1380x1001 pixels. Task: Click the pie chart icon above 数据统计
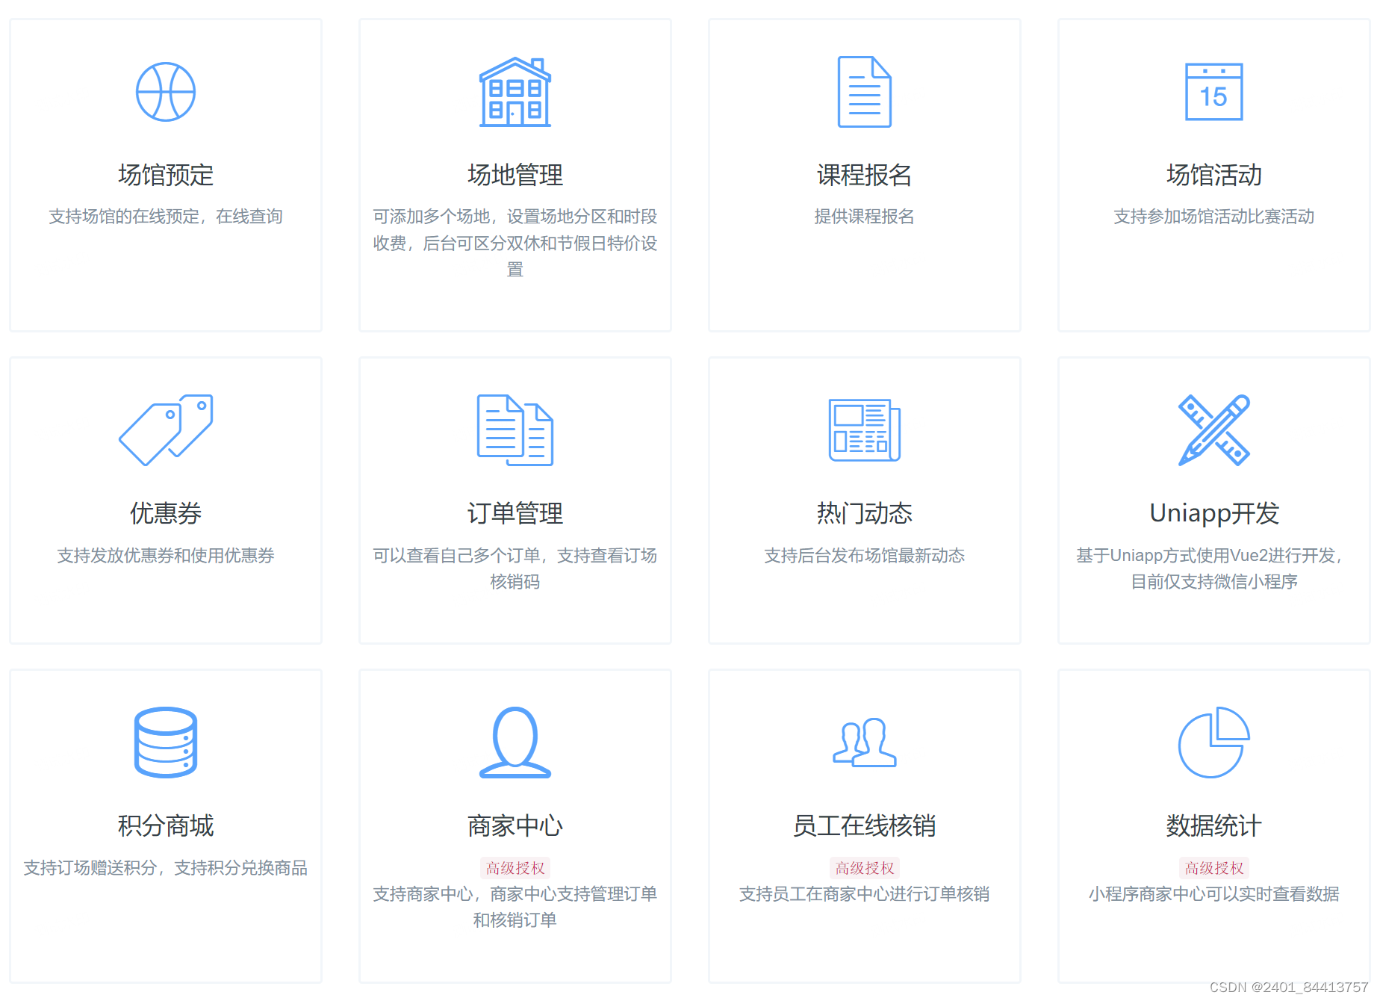pos(1214,743)
